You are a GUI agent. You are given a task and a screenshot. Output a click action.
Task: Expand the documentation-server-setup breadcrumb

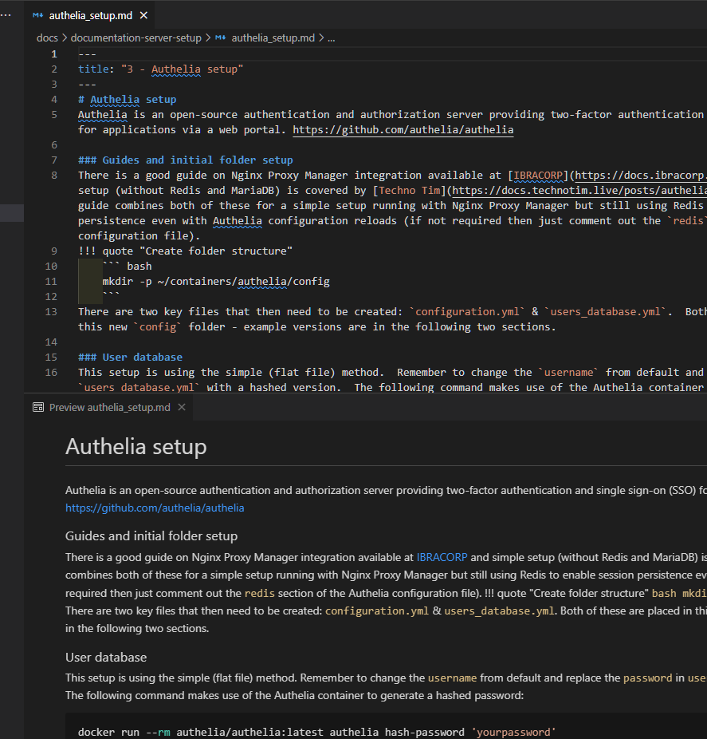136,38
